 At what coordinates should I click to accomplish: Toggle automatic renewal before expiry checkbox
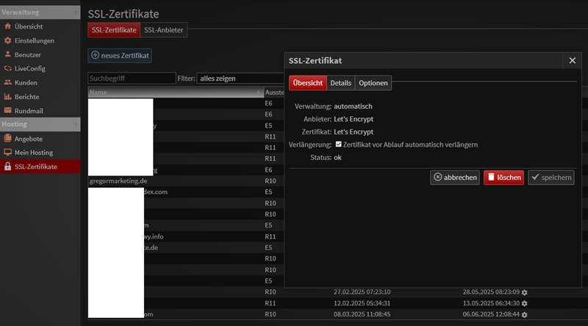click(x=339, y=144)
